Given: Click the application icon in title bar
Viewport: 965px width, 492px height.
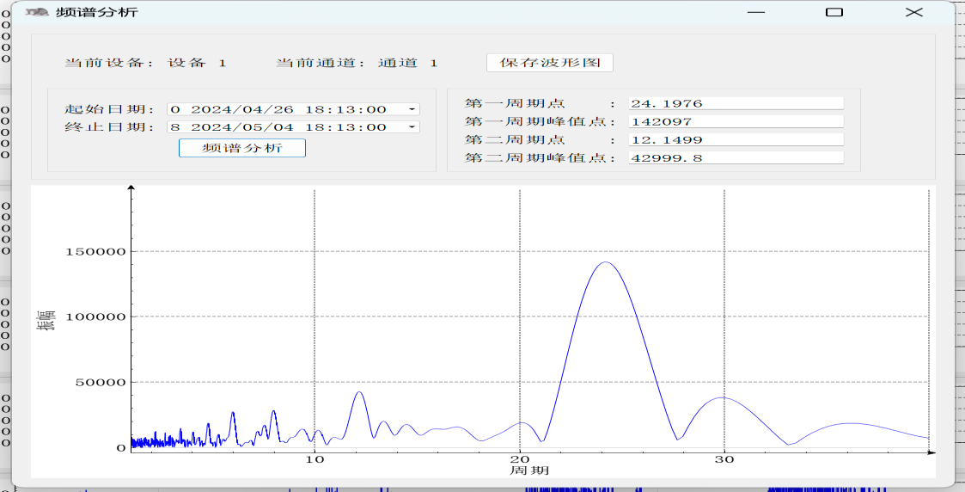Looking at the screenshot, I should pos(37,12).
